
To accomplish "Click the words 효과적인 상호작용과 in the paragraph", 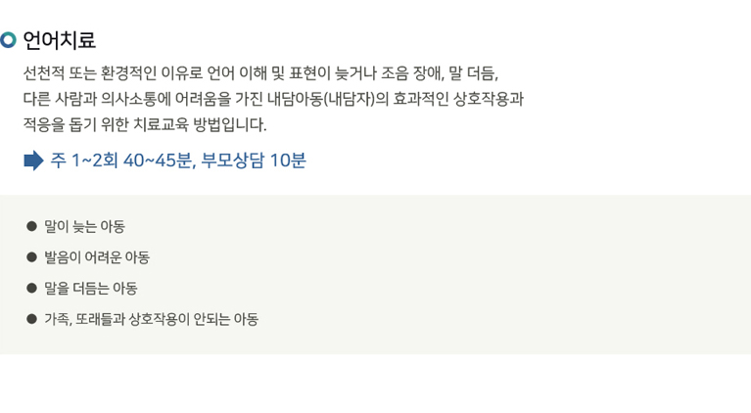I will (x=458, y=99).
